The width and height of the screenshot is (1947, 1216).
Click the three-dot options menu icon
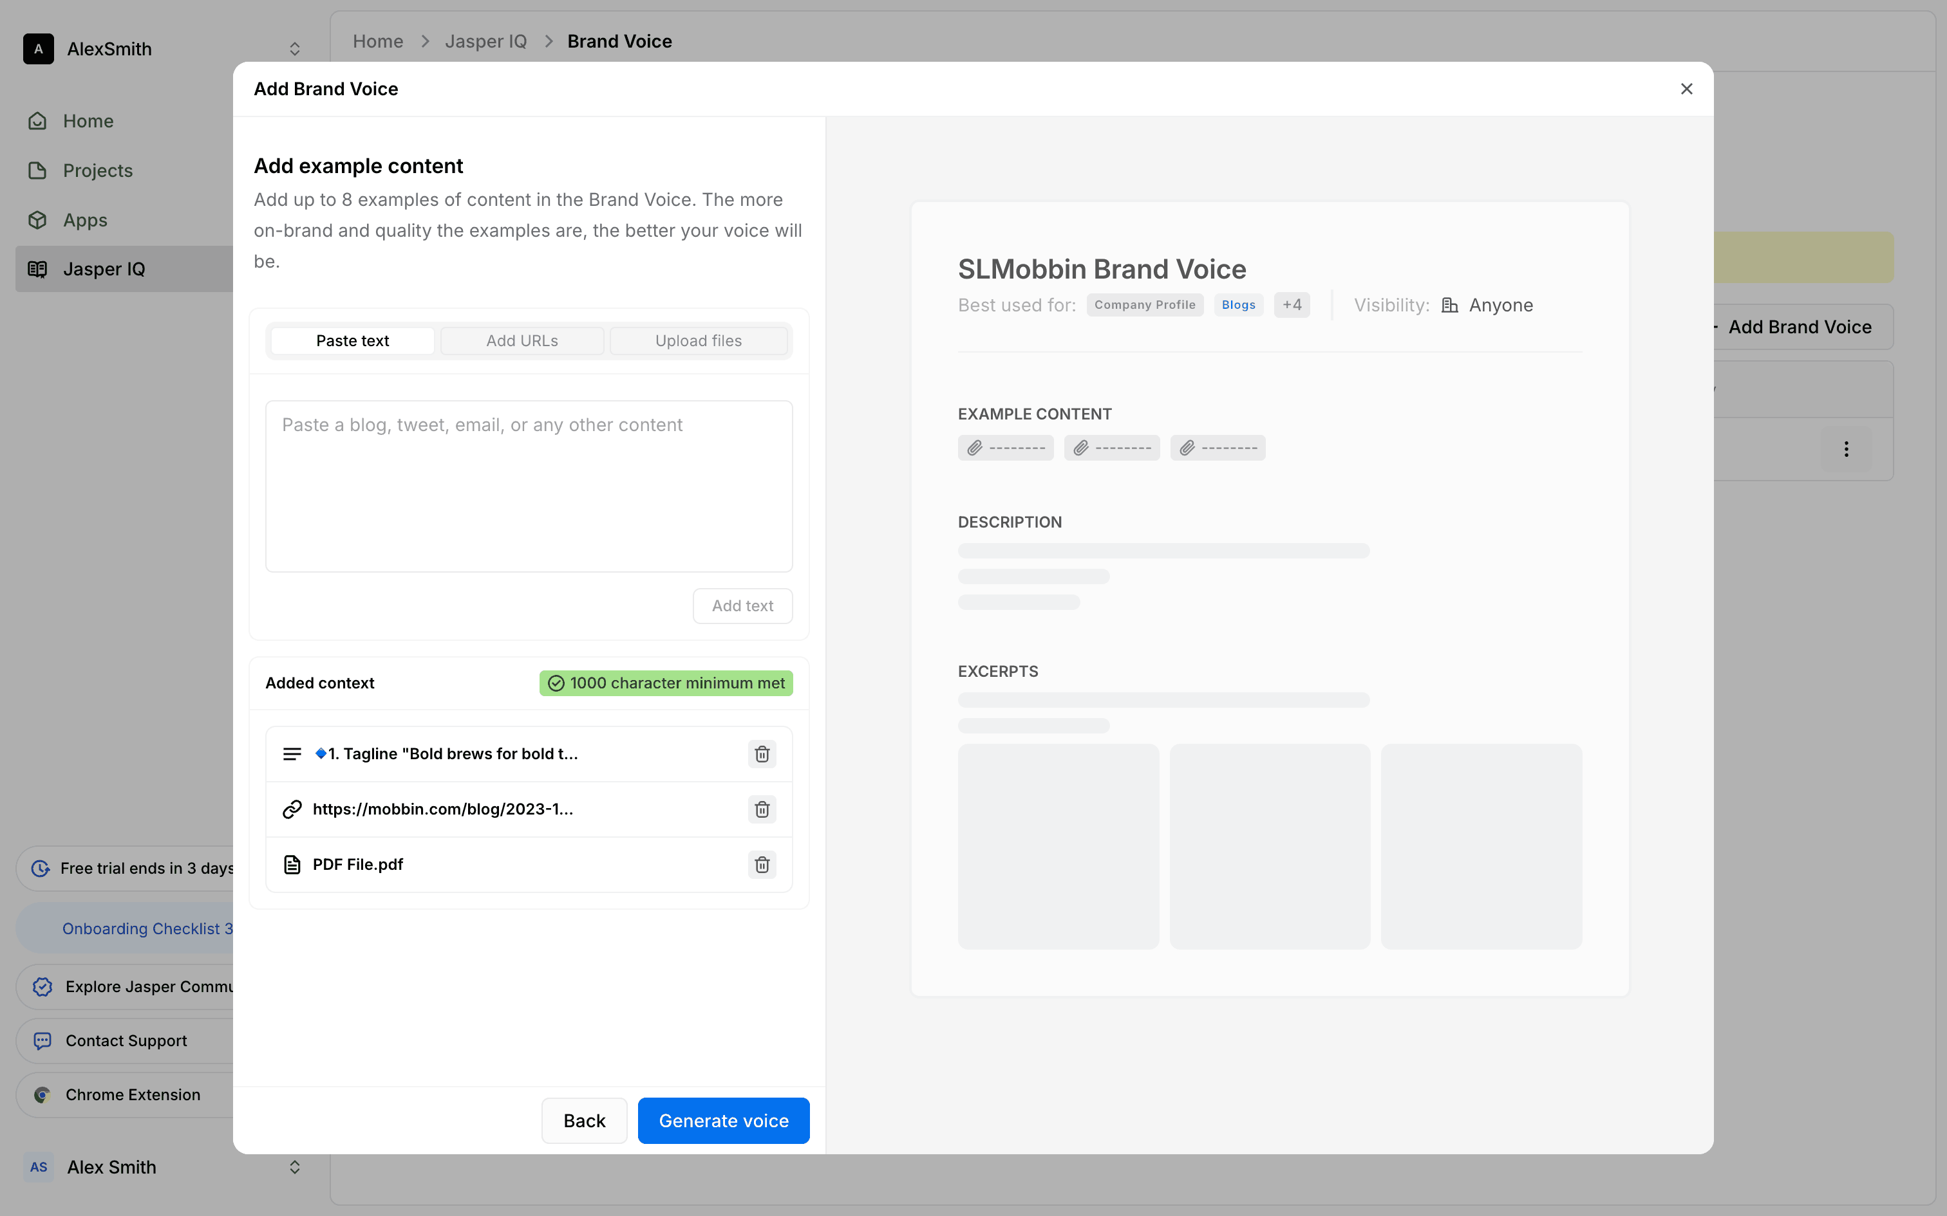[1846, 449]
